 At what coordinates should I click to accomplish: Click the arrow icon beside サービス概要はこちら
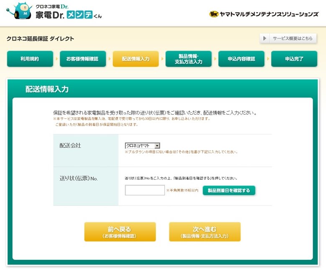tap(265, 38)
